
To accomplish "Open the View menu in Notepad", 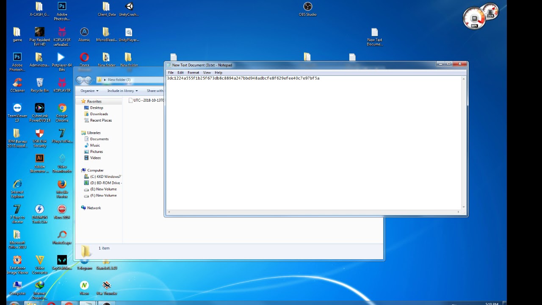I will (207, 72).
